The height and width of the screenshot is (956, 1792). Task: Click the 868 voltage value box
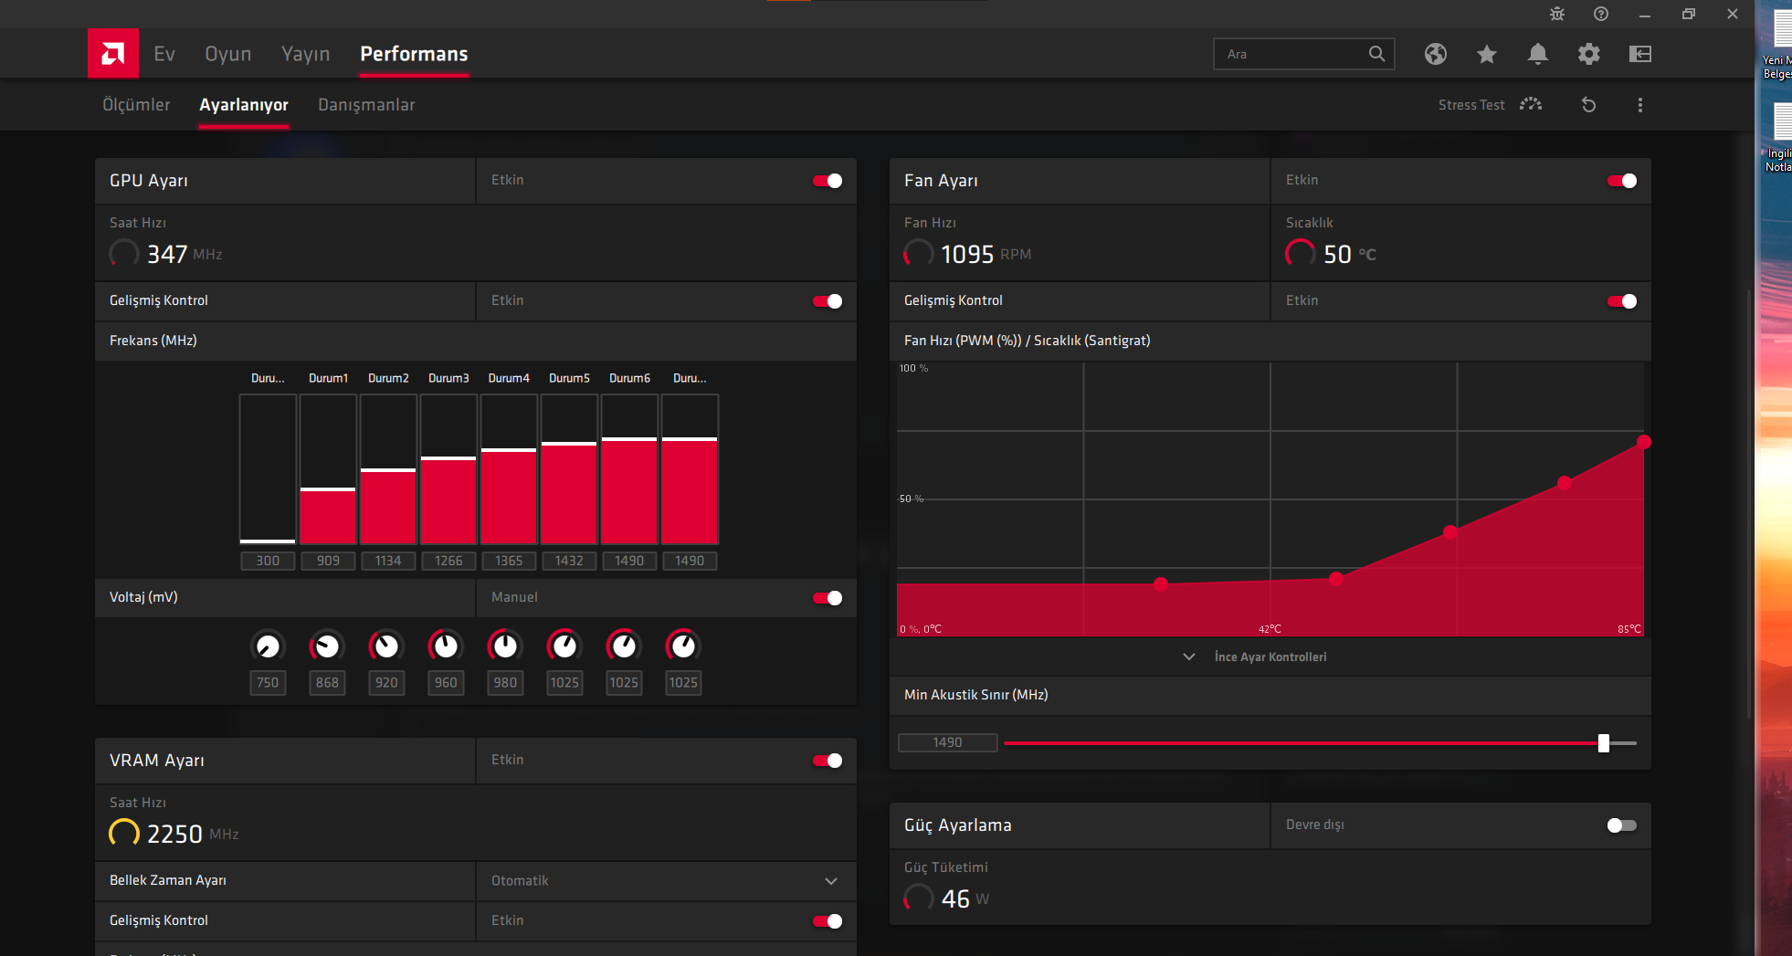coord(327,683)
